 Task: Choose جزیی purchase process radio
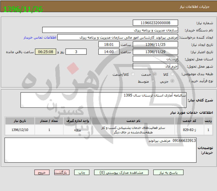[172, 81]
